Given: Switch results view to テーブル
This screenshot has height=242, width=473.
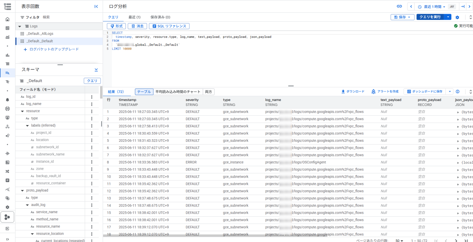Looking at the screenshot, I should pos(144,92).
